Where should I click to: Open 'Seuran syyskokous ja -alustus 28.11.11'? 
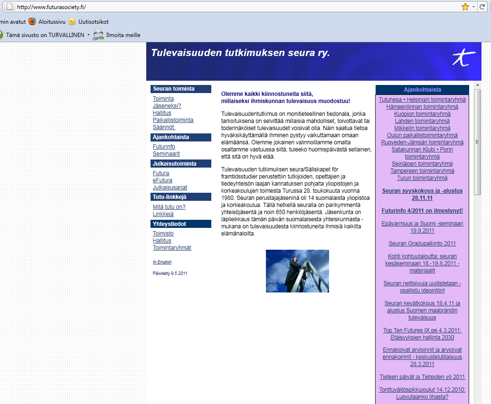tap(422, 195)
